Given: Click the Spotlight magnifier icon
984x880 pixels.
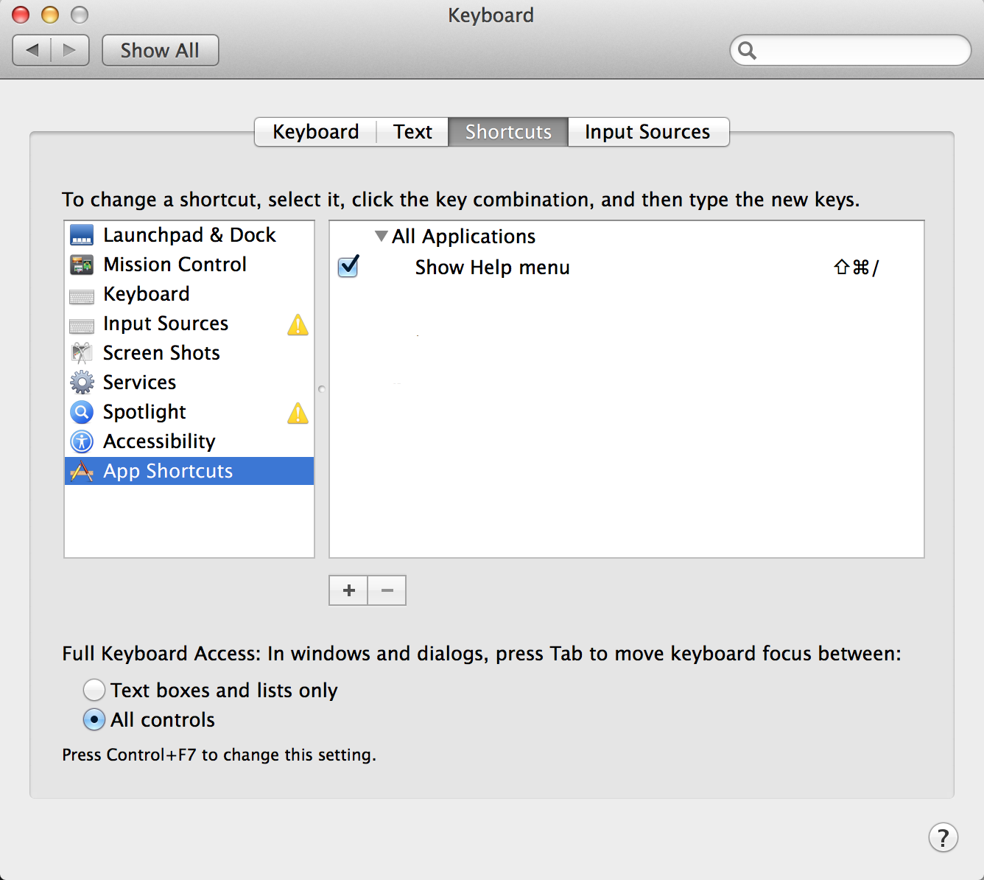Looking at the screenshot, I should click(x=82, y=412).
